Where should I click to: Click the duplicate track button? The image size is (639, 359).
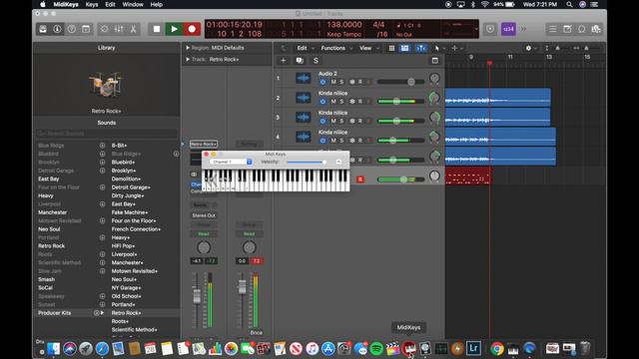coord(300,61)
